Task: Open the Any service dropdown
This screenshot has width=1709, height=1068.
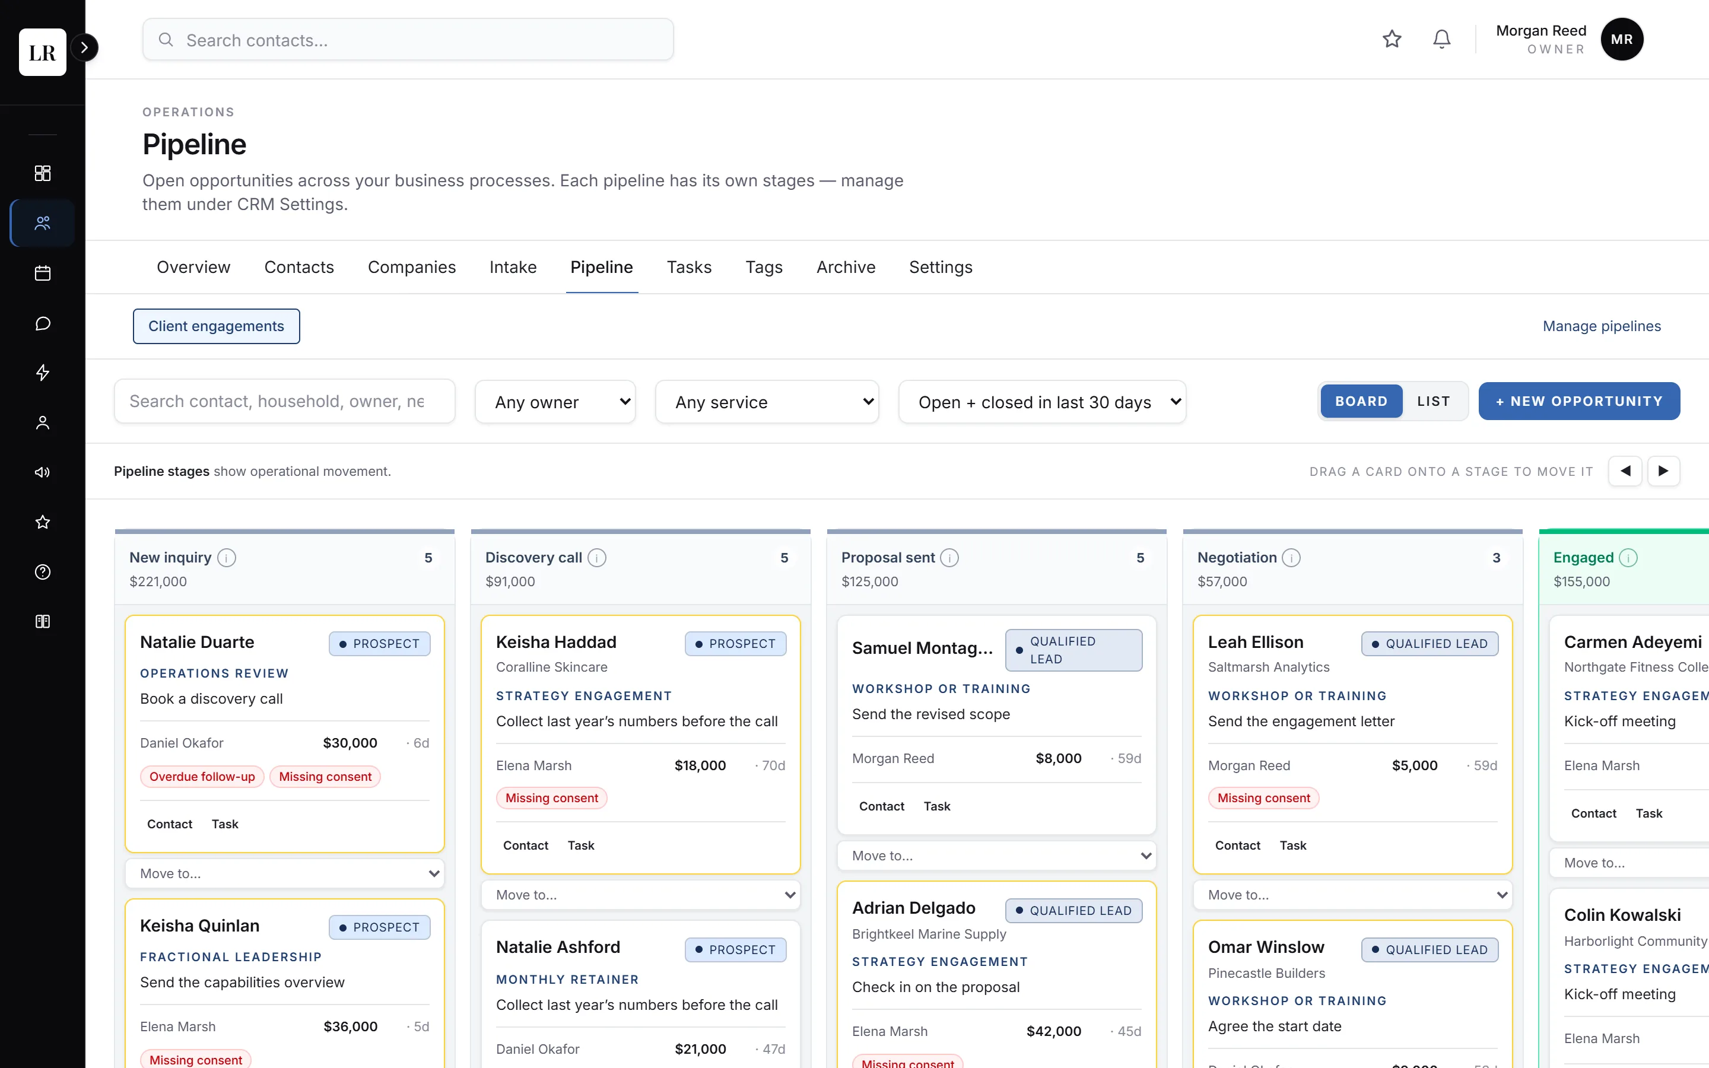Action: pyautogui.click(x=767, y=402)
